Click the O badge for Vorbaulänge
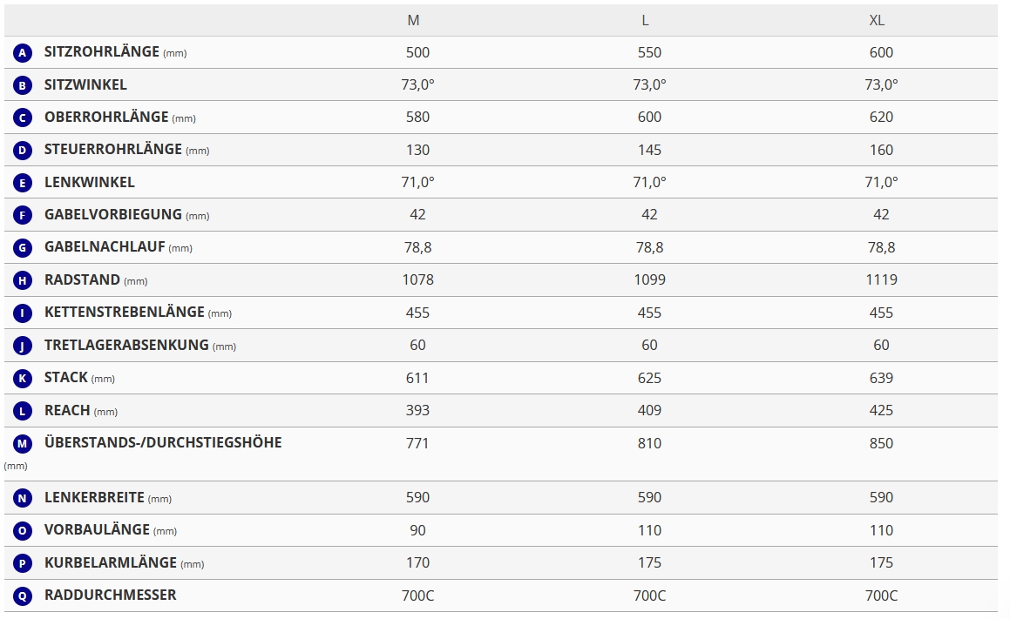Viewport: 1010px width, 619px height. 23,530
